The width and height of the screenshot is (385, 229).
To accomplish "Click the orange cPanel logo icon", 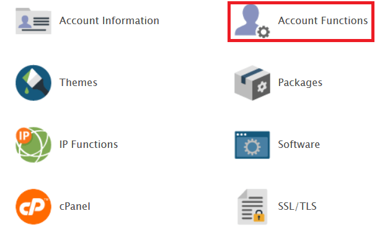I will tap(33, 207).
